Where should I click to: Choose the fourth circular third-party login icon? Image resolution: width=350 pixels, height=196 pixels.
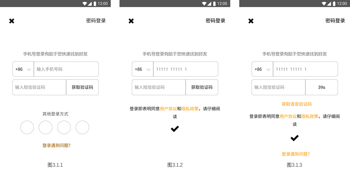click(82, 127)
